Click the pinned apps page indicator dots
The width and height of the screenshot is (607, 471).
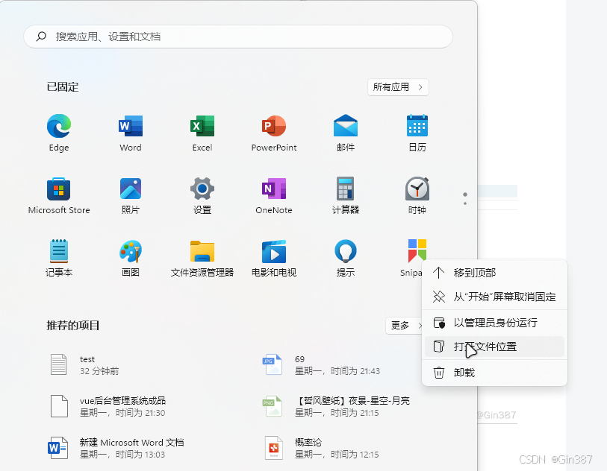465,198
